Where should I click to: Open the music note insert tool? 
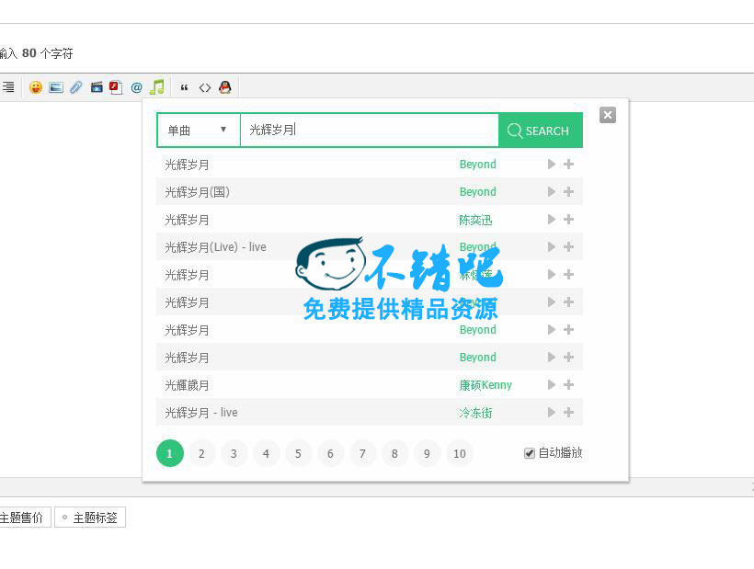point(156,87)
